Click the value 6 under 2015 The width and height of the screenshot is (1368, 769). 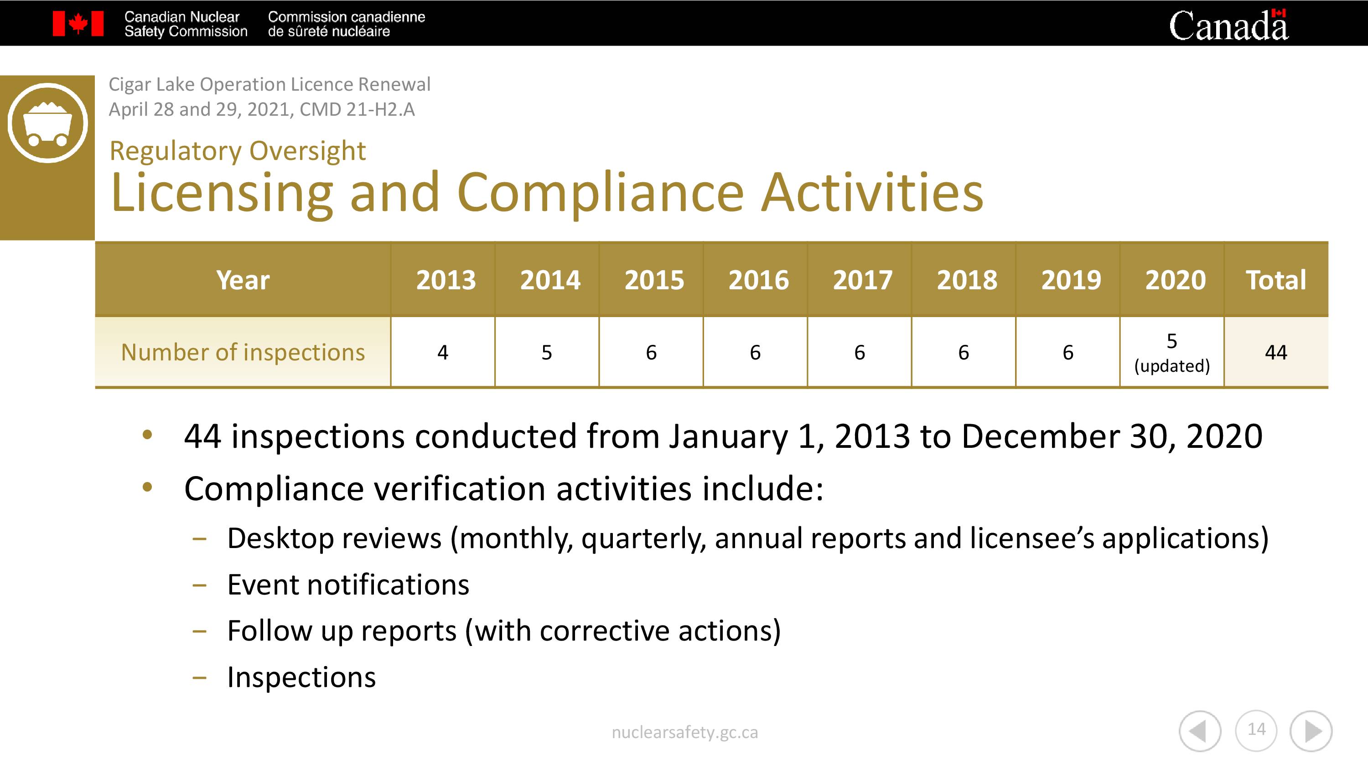651,352
